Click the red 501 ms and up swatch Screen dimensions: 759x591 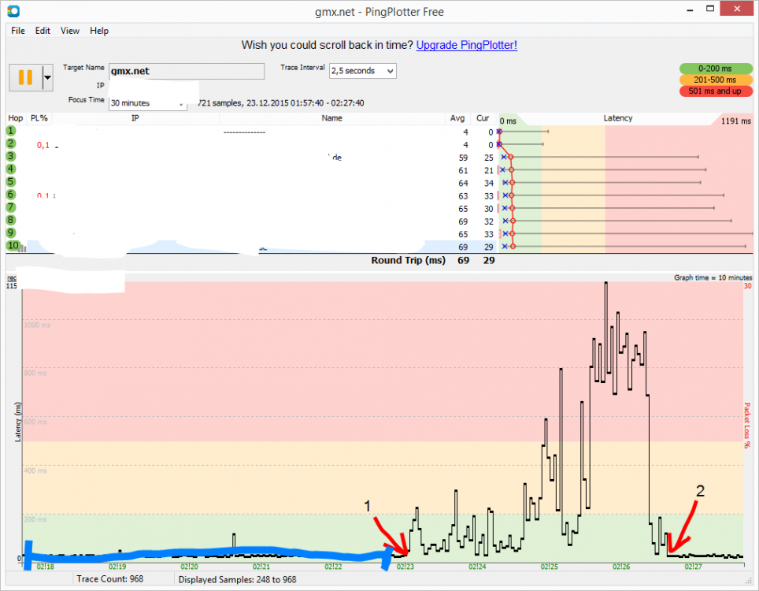pos(716,91)
